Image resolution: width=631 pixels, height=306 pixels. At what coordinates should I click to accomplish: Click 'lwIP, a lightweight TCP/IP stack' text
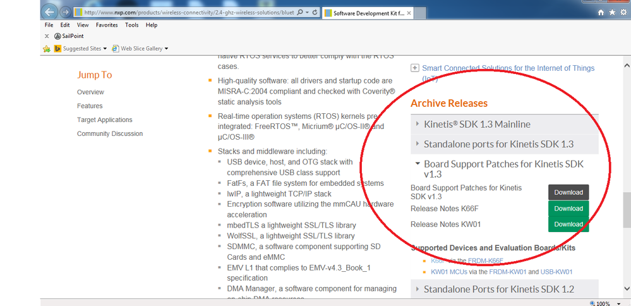click(279, 194)
